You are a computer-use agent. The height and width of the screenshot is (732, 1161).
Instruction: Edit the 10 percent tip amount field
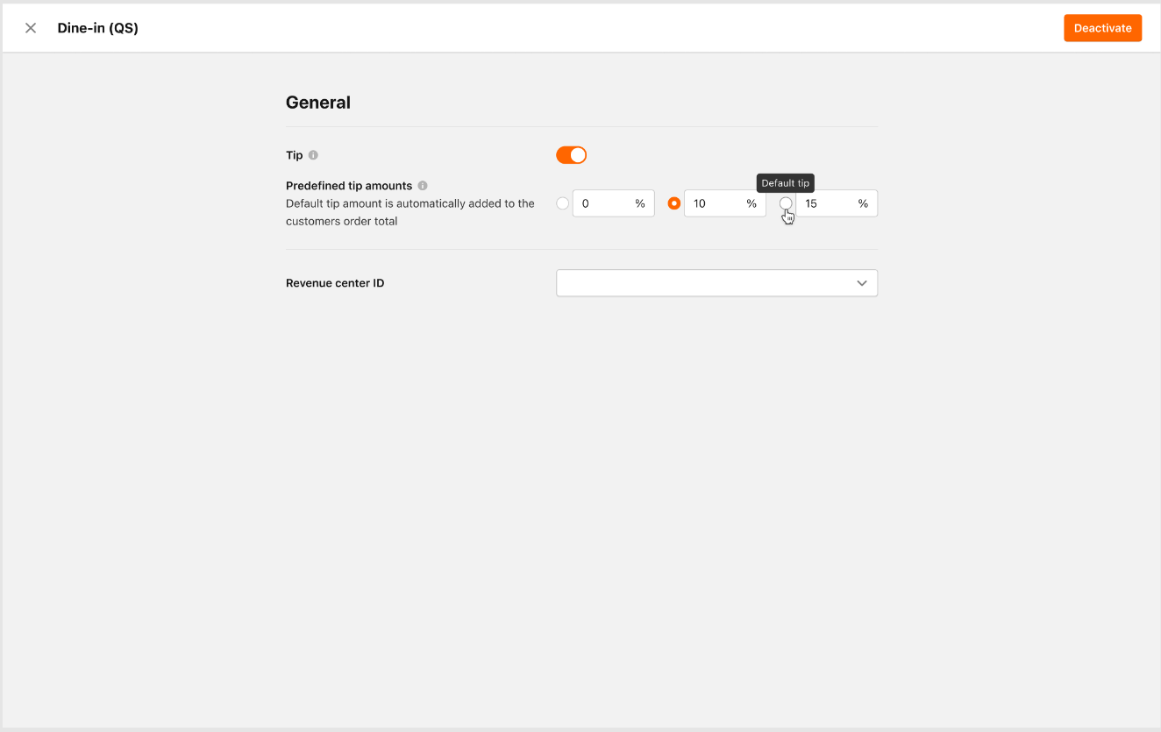pyautogui.click(x=724, y=203)
